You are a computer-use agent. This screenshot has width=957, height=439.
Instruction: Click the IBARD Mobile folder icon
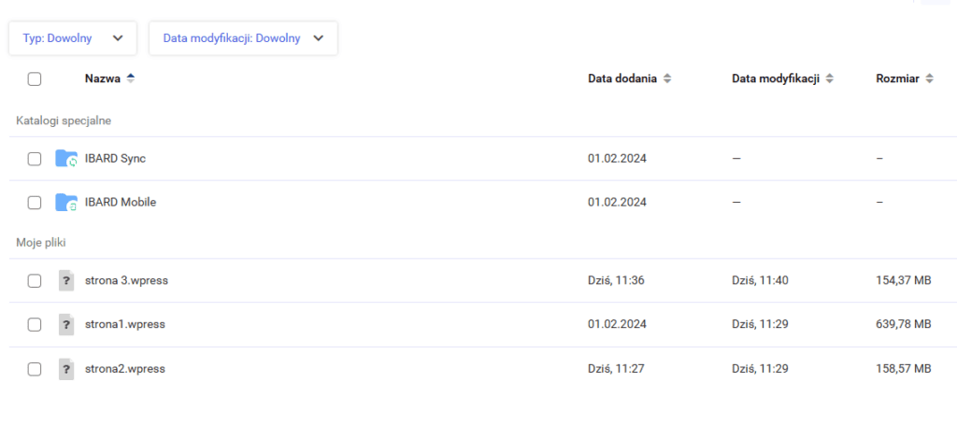[66, 202]
